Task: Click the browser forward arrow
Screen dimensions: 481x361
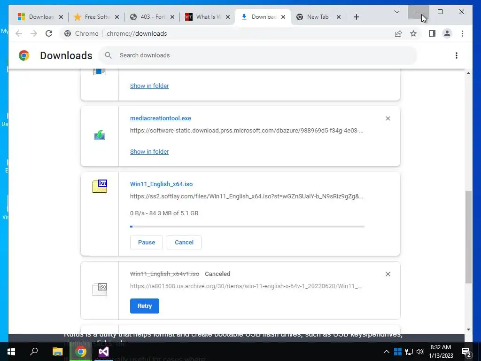Action: click(34, 33)
